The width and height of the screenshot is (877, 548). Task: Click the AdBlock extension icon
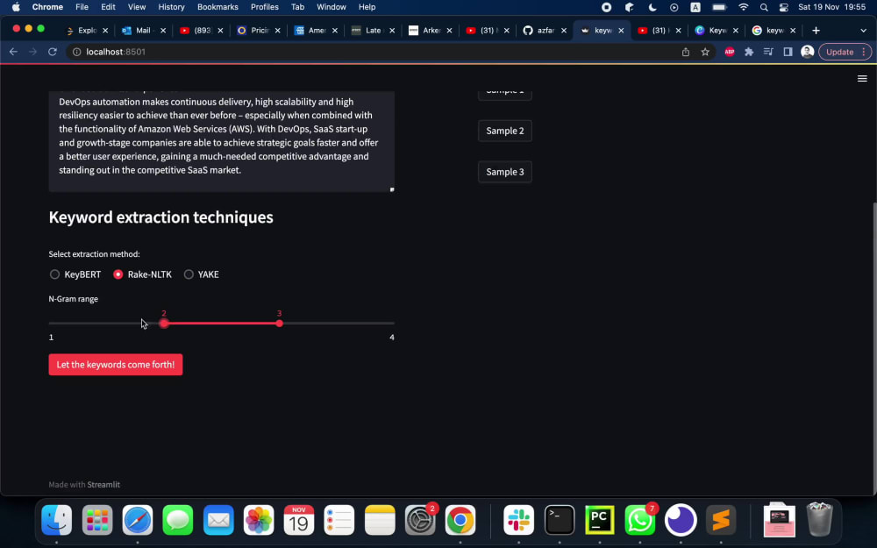731,52
